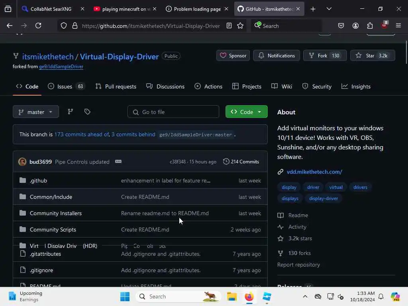Click the Windows taskbar Search box
The image size is (408, 306).
[x=178, y=296]
